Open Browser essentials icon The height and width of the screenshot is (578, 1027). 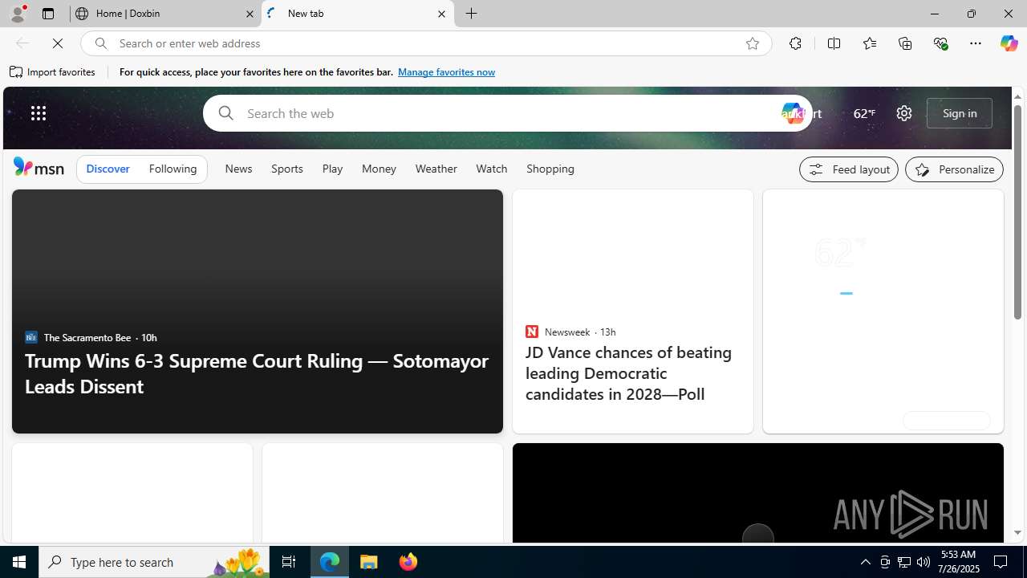(x=940, y=43)
